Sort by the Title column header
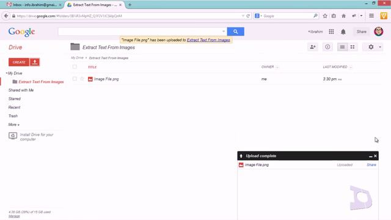This screenshot has height=220, width=391. click(92, 67)
